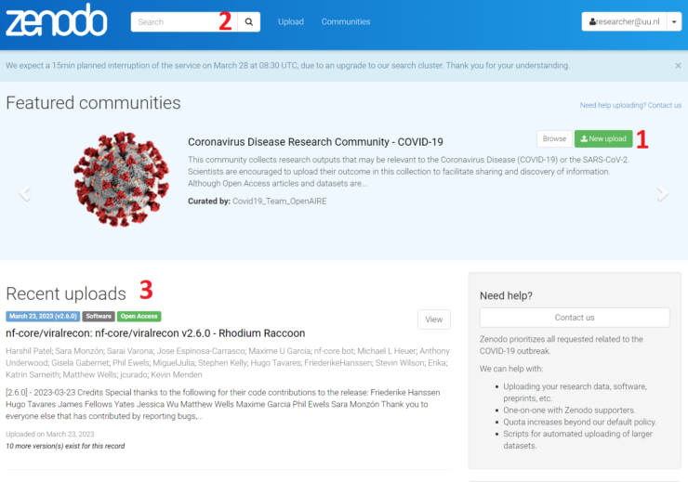This screenshot has height=482, width=688.
Task: Dismiss the planned interruption notice
Action: click(678, 66)
